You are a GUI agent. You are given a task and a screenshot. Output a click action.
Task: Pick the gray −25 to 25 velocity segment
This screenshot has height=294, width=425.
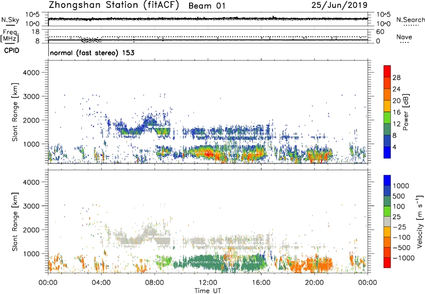pos(387,221)
